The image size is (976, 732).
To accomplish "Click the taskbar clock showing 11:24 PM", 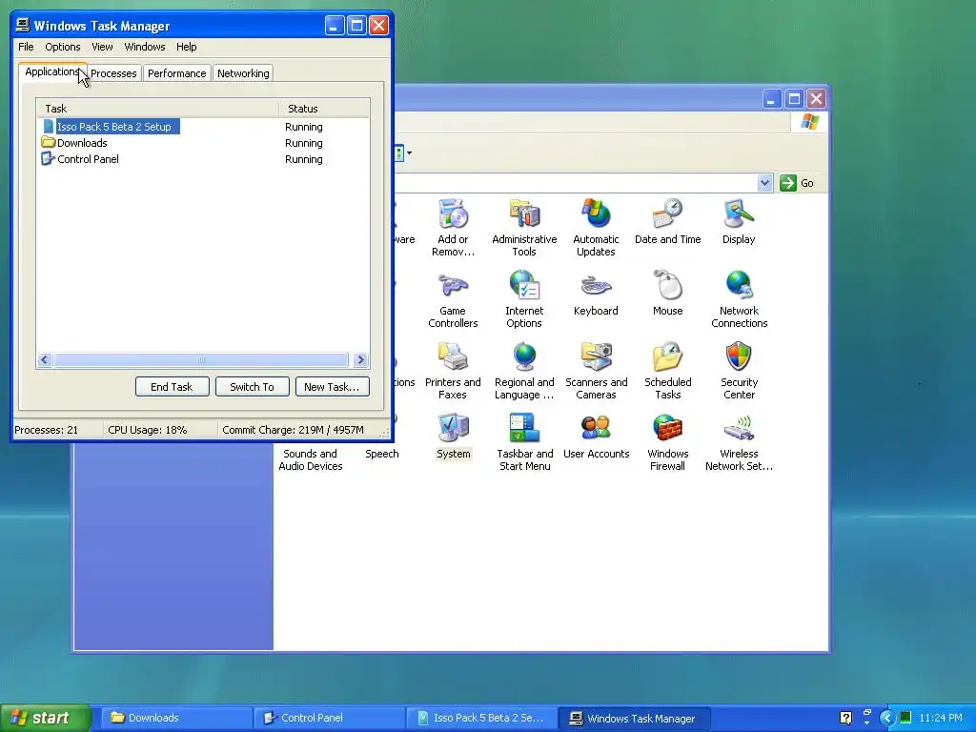I will tap(941, 718).
